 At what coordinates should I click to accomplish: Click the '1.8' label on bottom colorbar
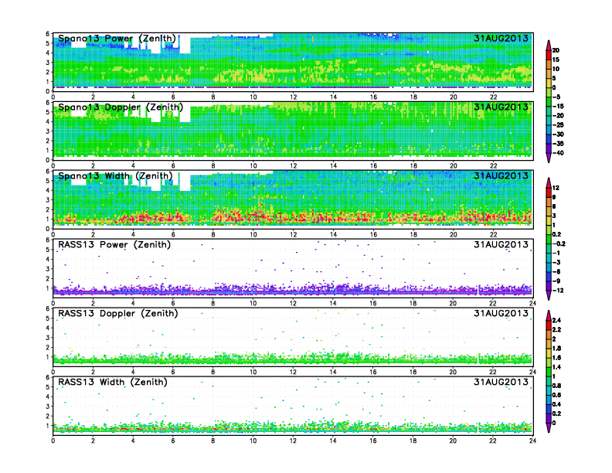click(556, 349)
